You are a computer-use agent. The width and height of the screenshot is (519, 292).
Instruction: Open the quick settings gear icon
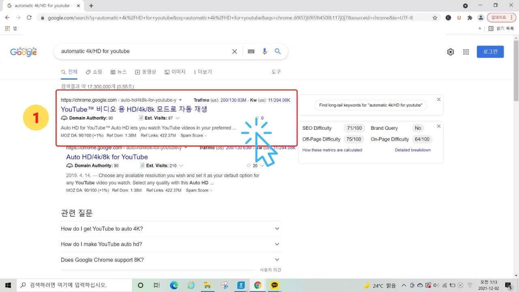pyautogui.click(x=450, y=52)
